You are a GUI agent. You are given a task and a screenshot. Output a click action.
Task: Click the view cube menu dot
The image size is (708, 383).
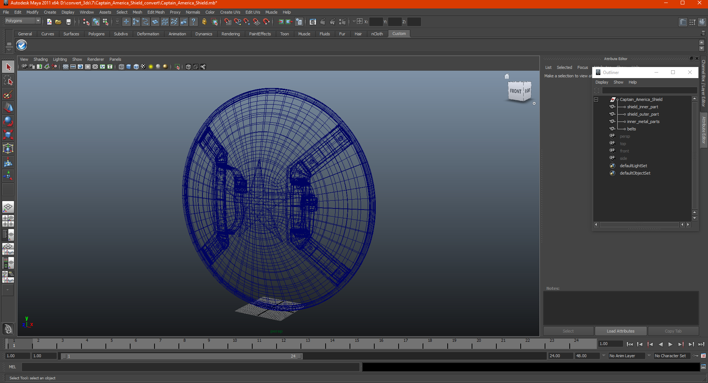[x=534, y=103]
